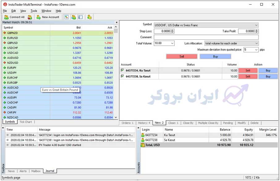Open the File menu
The image size is (280, 181).
click(5, 11)
